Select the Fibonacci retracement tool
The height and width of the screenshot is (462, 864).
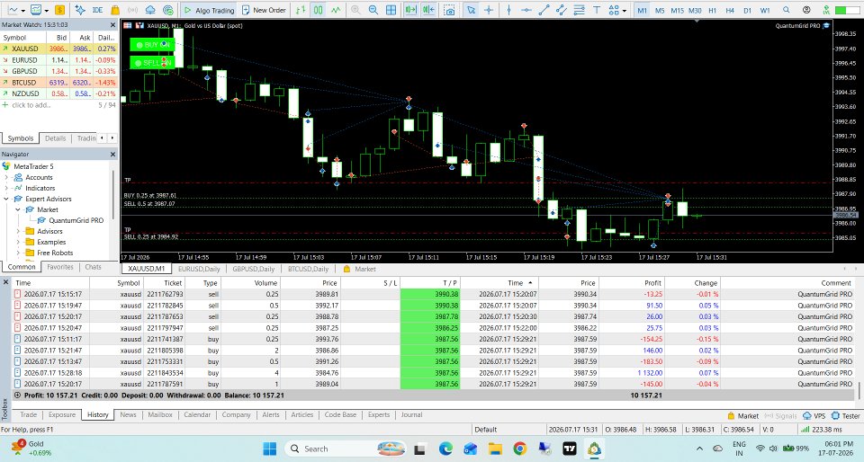[579, 10]
